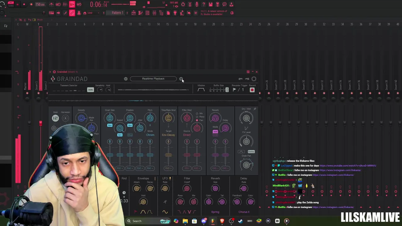Toggle the recording countdown icon

pos(65,4)
